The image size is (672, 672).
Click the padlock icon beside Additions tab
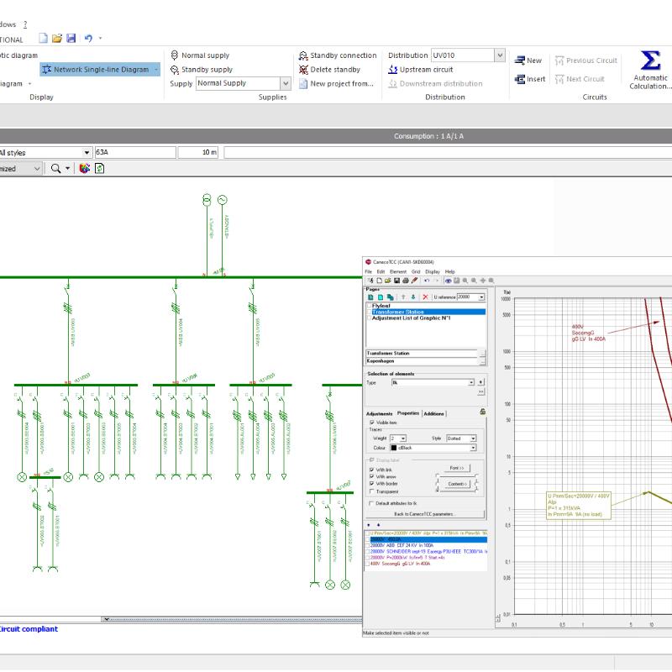482,412
